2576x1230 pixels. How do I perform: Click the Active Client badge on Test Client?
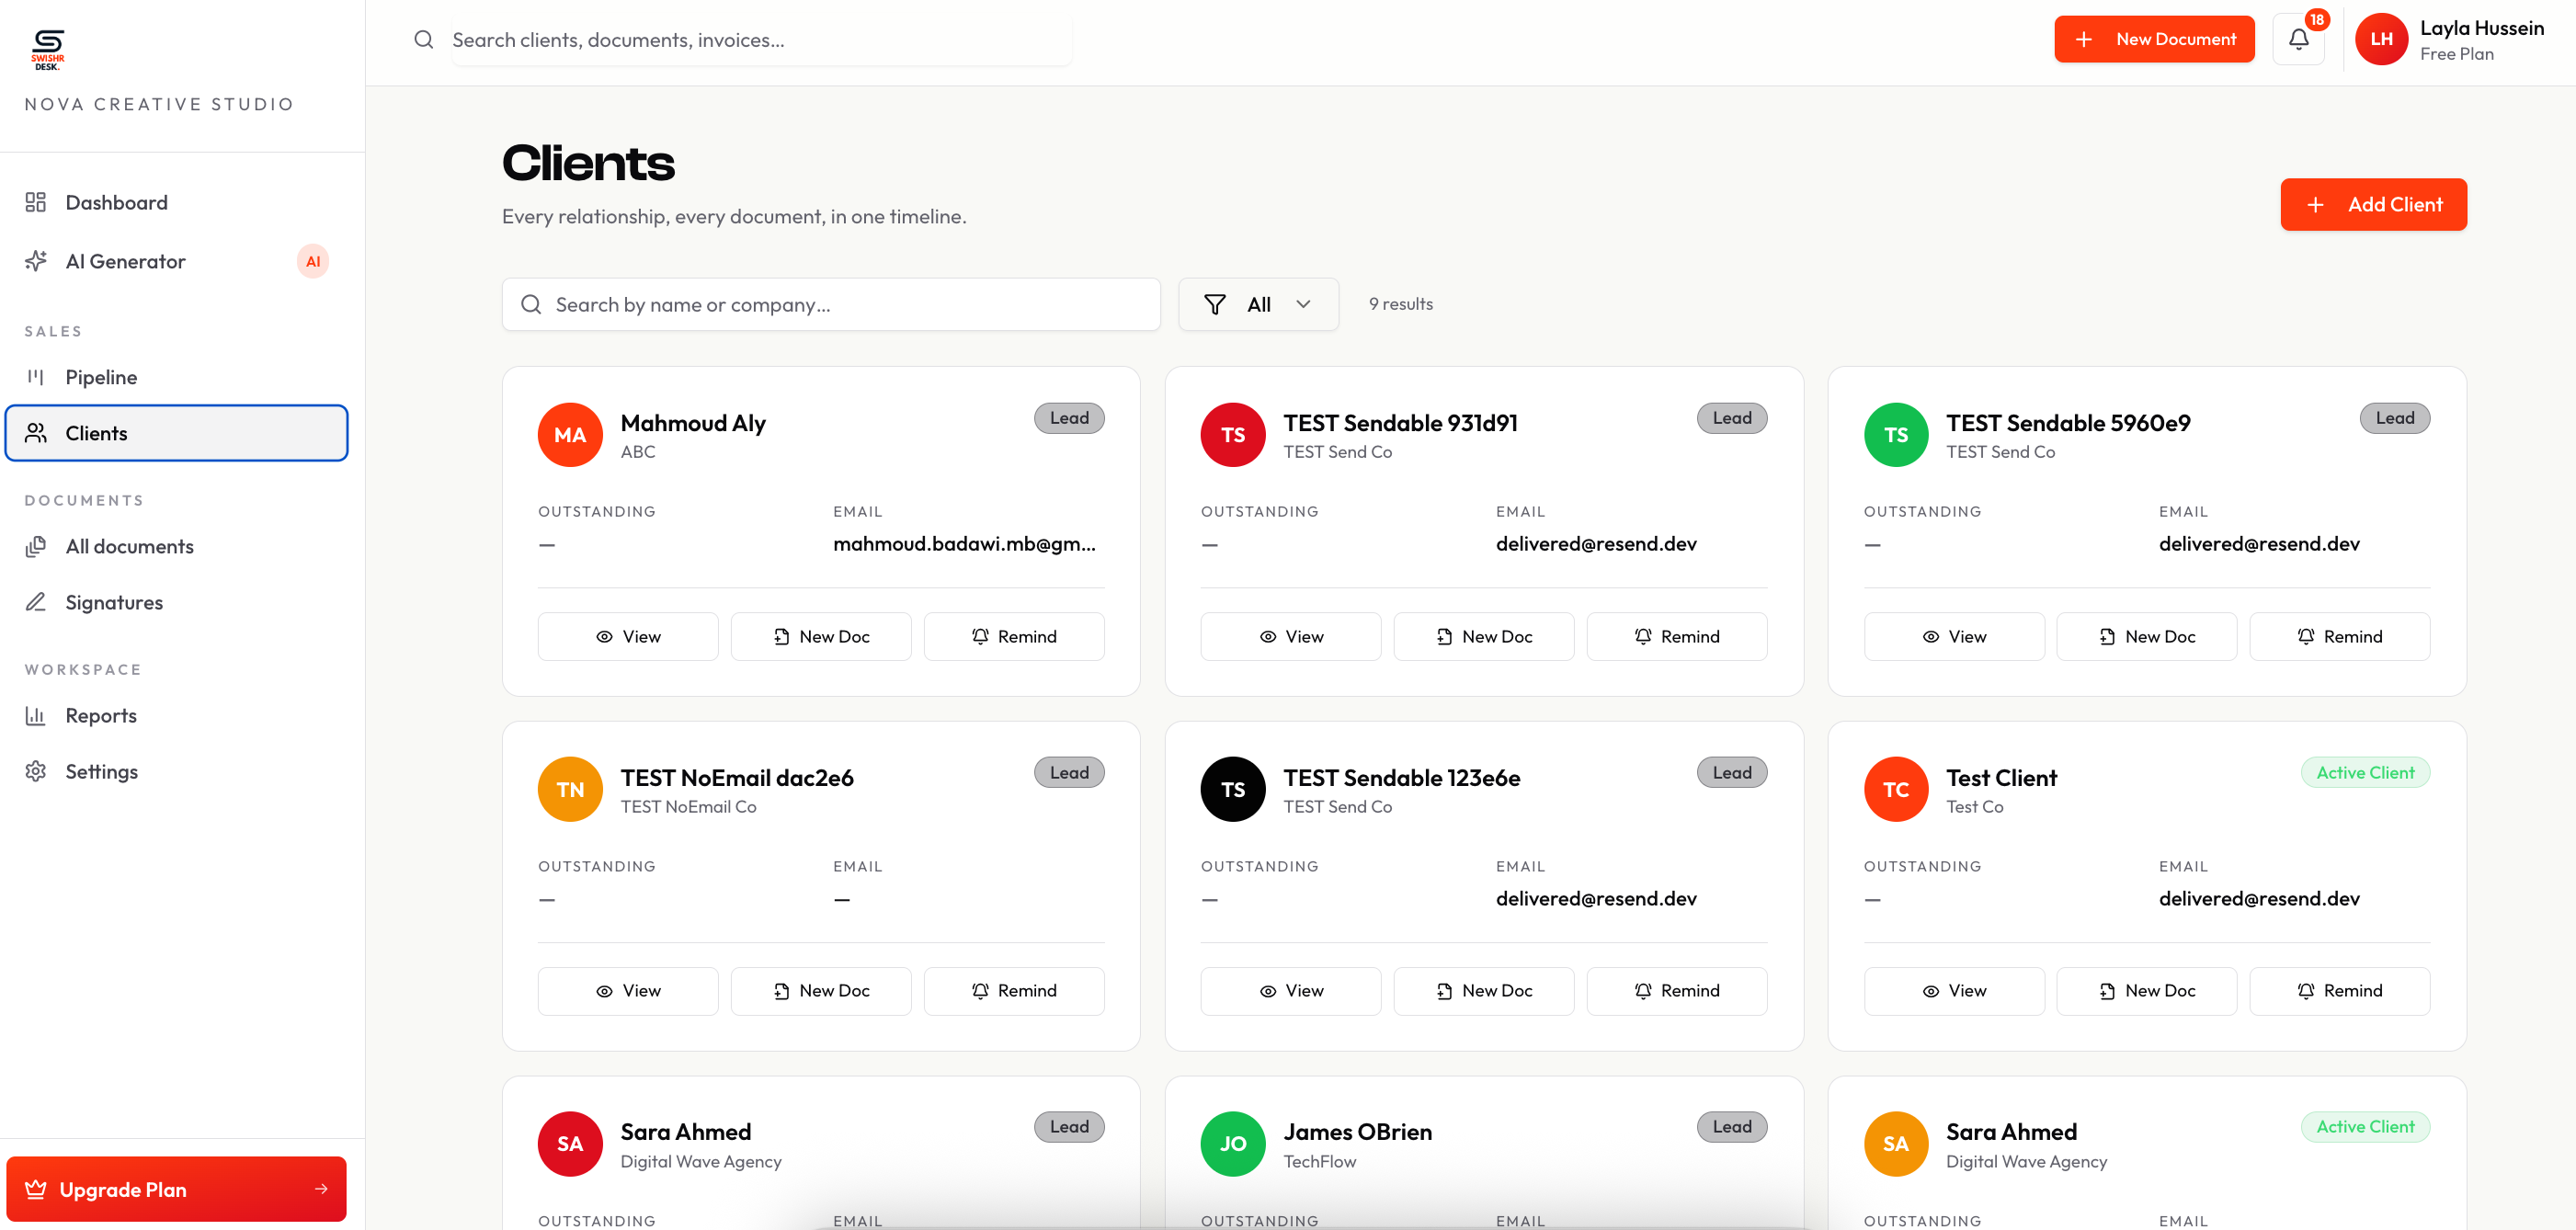(2365, 772)
